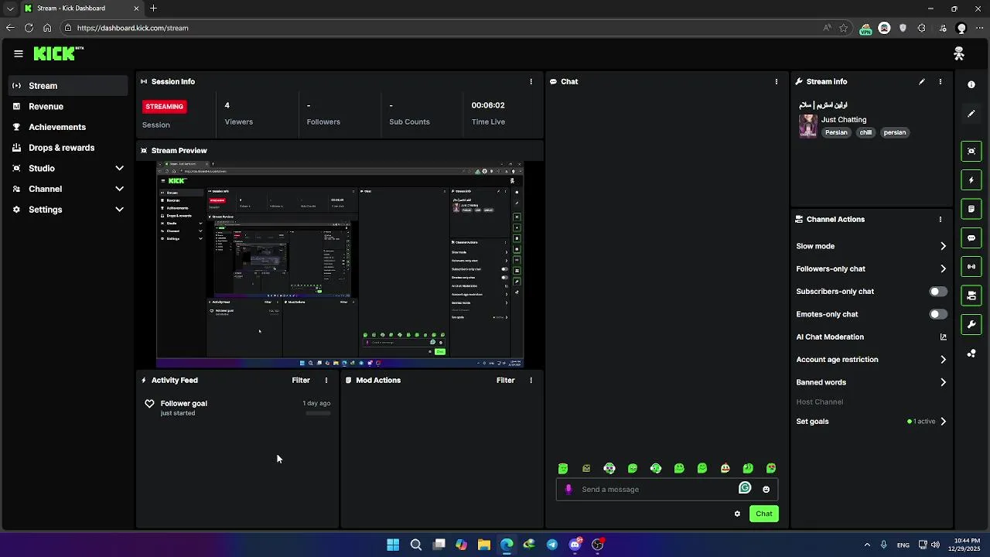The width and height of the screenshot is (990, 557).
Task: Open Achievements in the sidebar
Action: [68, 127]
